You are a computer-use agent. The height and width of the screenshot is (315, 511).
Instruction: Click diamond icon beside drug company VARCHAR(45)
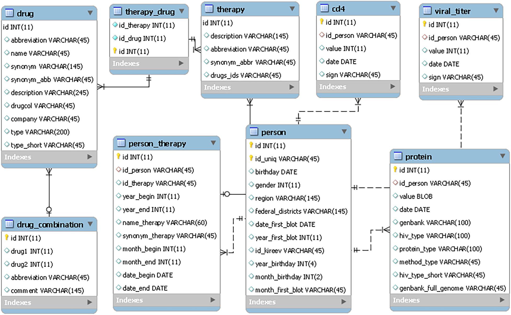(x=7, y=118)
